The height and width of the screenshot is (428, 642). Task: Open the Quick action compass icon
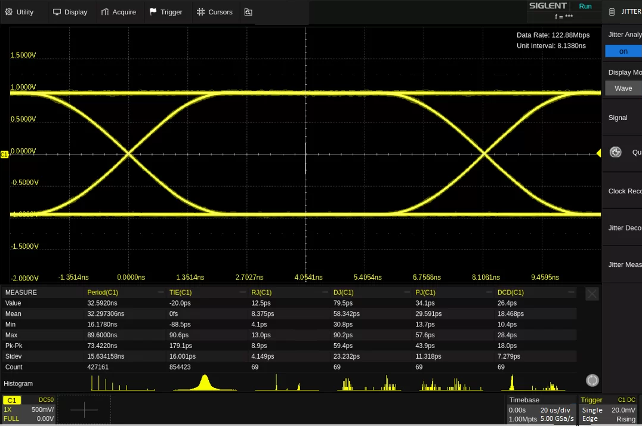tap(616, 153)
